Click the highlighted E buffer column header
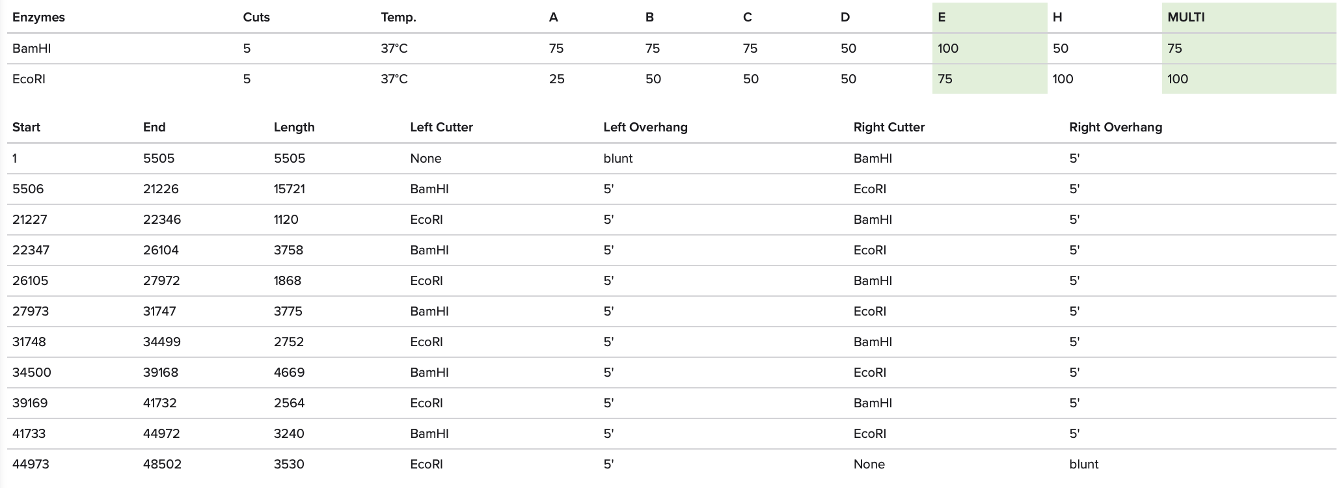 click(942, 18)
